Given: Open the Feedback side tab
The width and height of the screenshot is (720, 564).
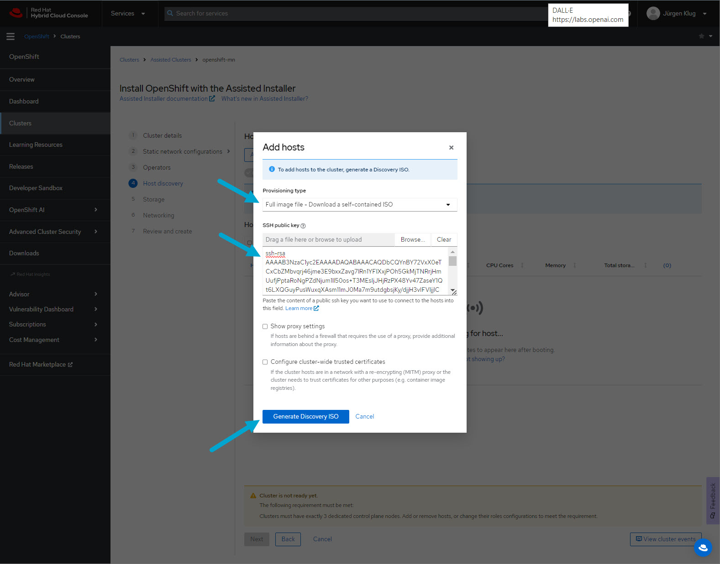Looking at the screenshot, I should 713,501.
